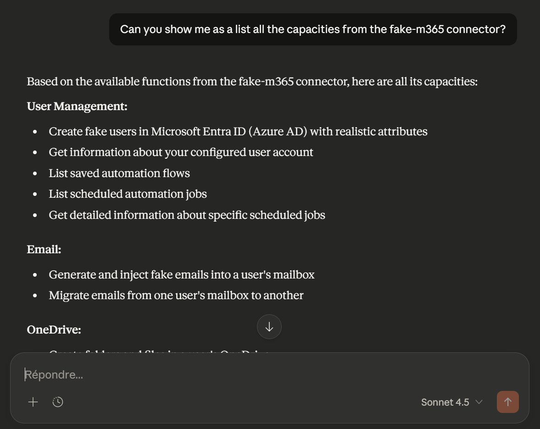Click the plus icon to add attachments
This screenshot has width=540, height=429.
click(33, 402)
